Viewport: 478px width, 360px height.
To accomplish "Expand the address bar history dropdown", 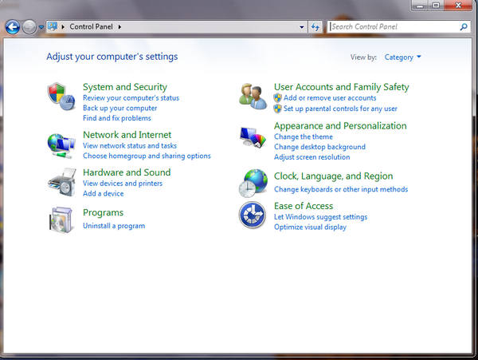I will tap(302, 27).
